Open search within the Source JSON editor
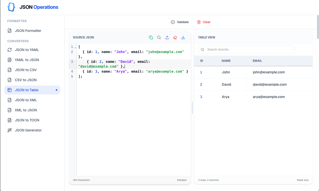 159,37
